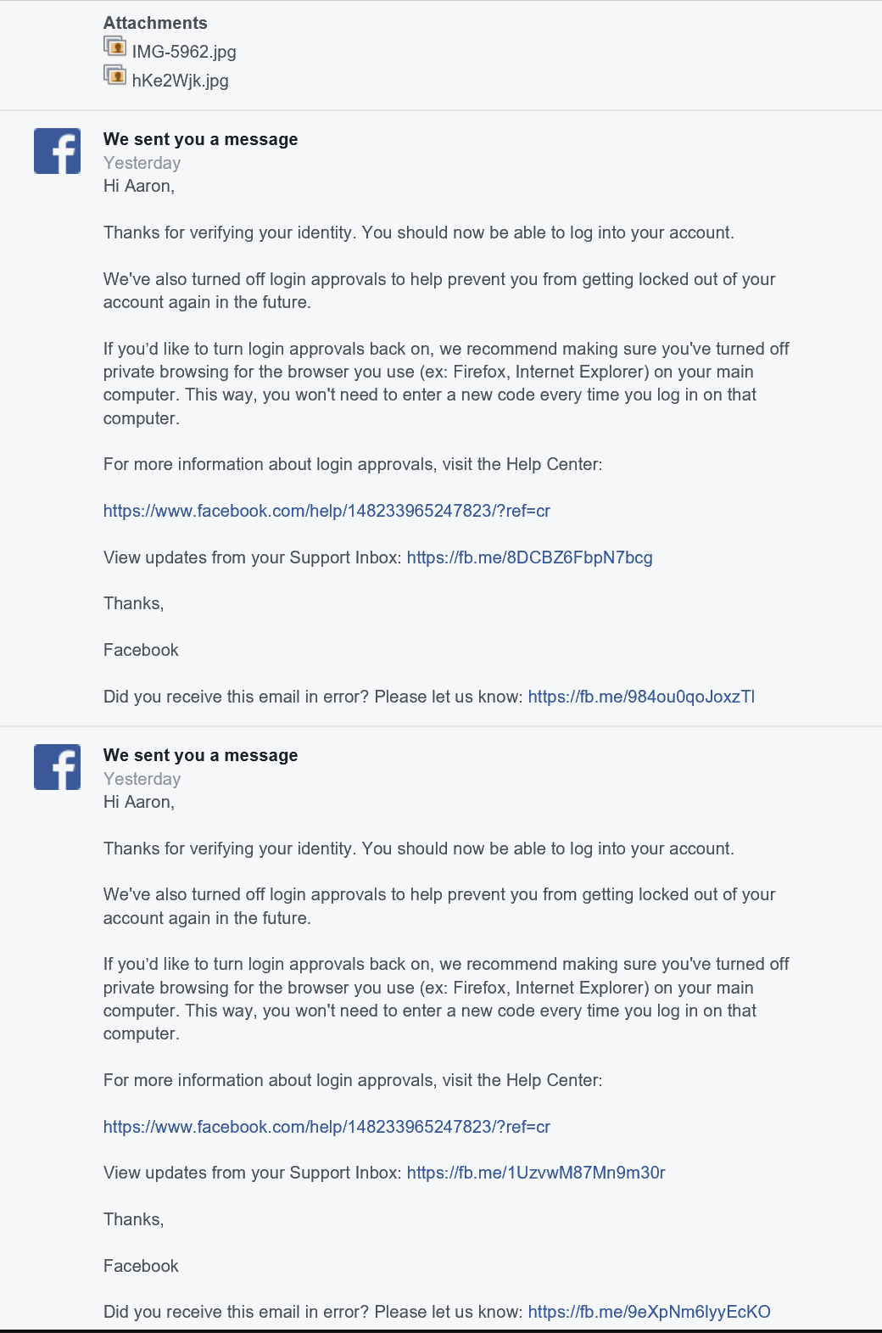The image size is (882, 1333).
Task: Select the first "We sent you a message" title
Action: (x=200, y=139)
